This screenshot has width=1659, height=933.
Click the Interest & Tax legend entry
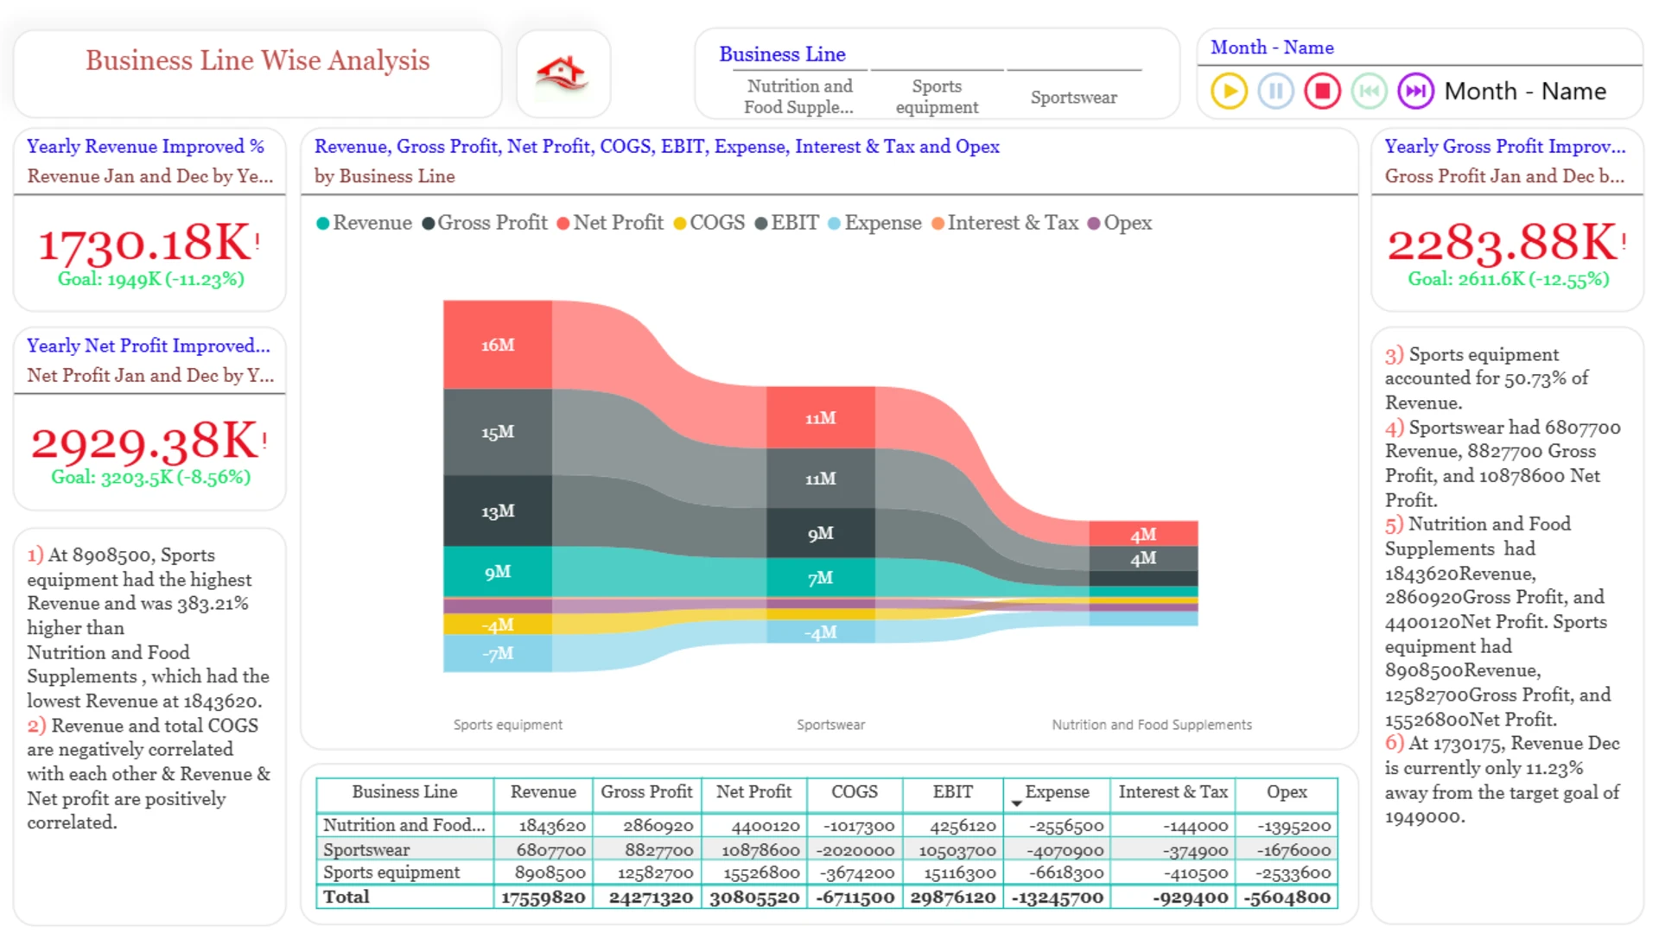pyautogui.click(x=1005, y=223)
